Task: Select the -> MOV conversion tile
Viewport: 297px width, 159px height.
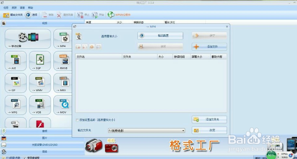Action: (63, 105)
